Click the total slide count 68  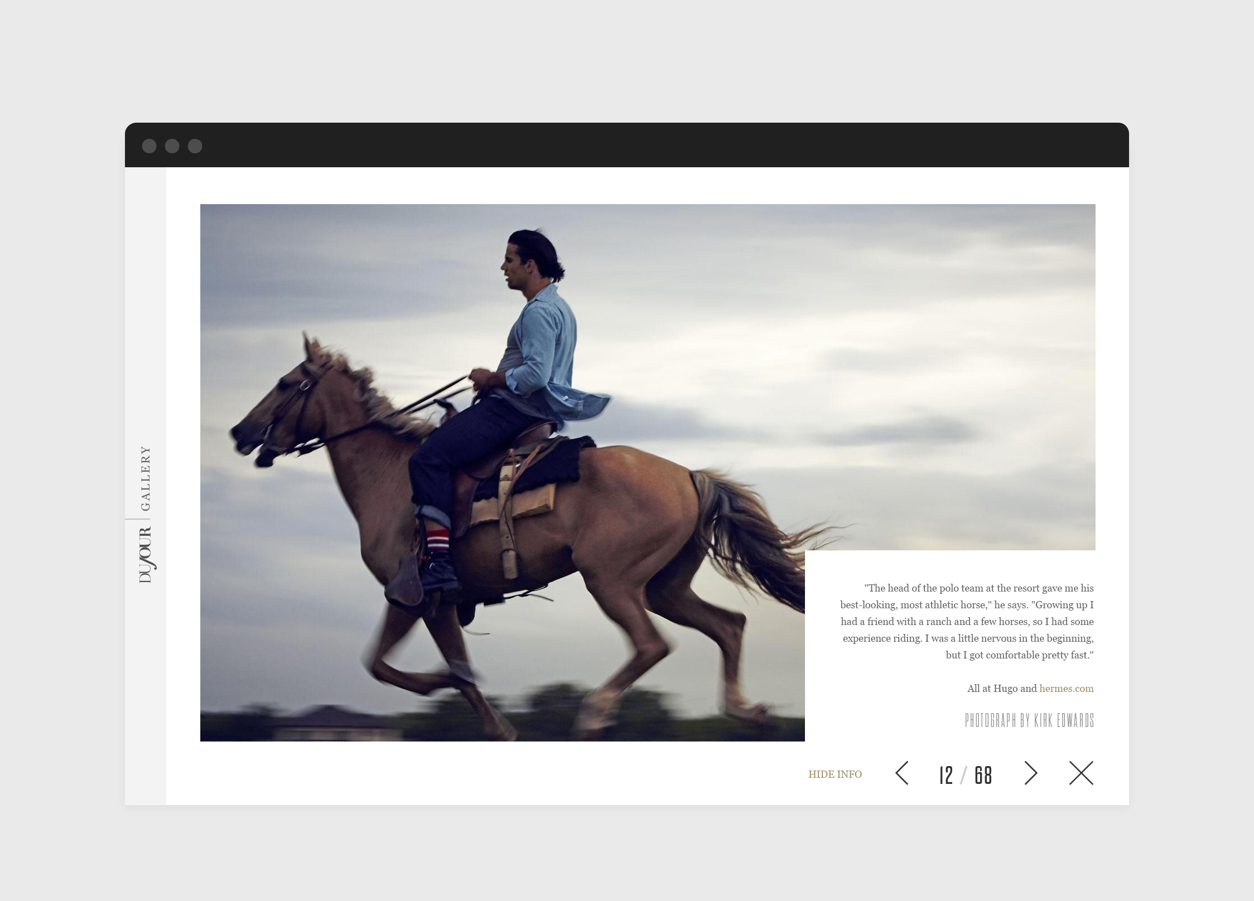(983, 775)
